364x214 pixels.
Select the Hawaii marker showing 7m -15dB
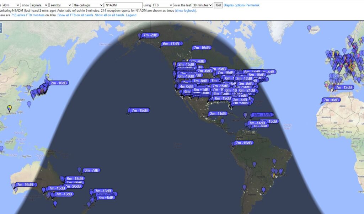pyautogui.click(x=140, y=111)
